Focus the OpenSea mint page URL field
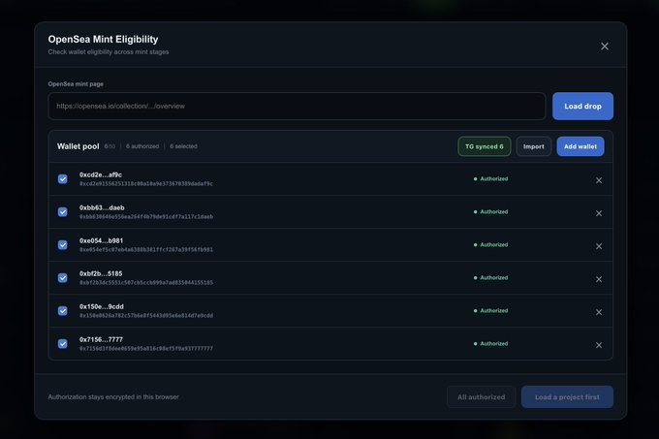 click(297, 107)
